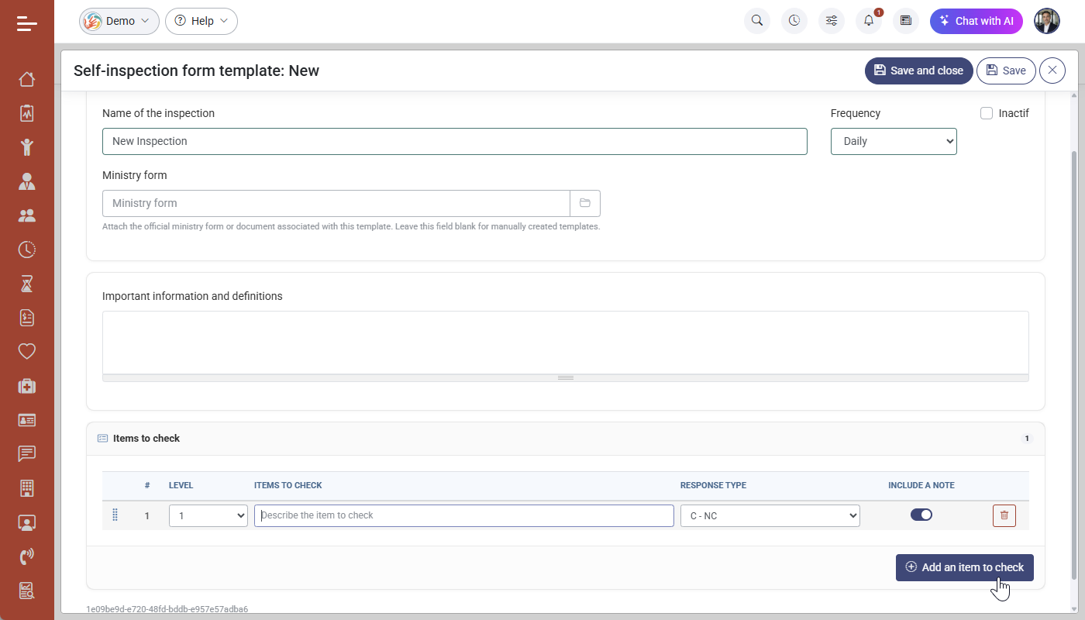
Task: Grab the text area resize handle bar
Action: click(x=566, y=378)
